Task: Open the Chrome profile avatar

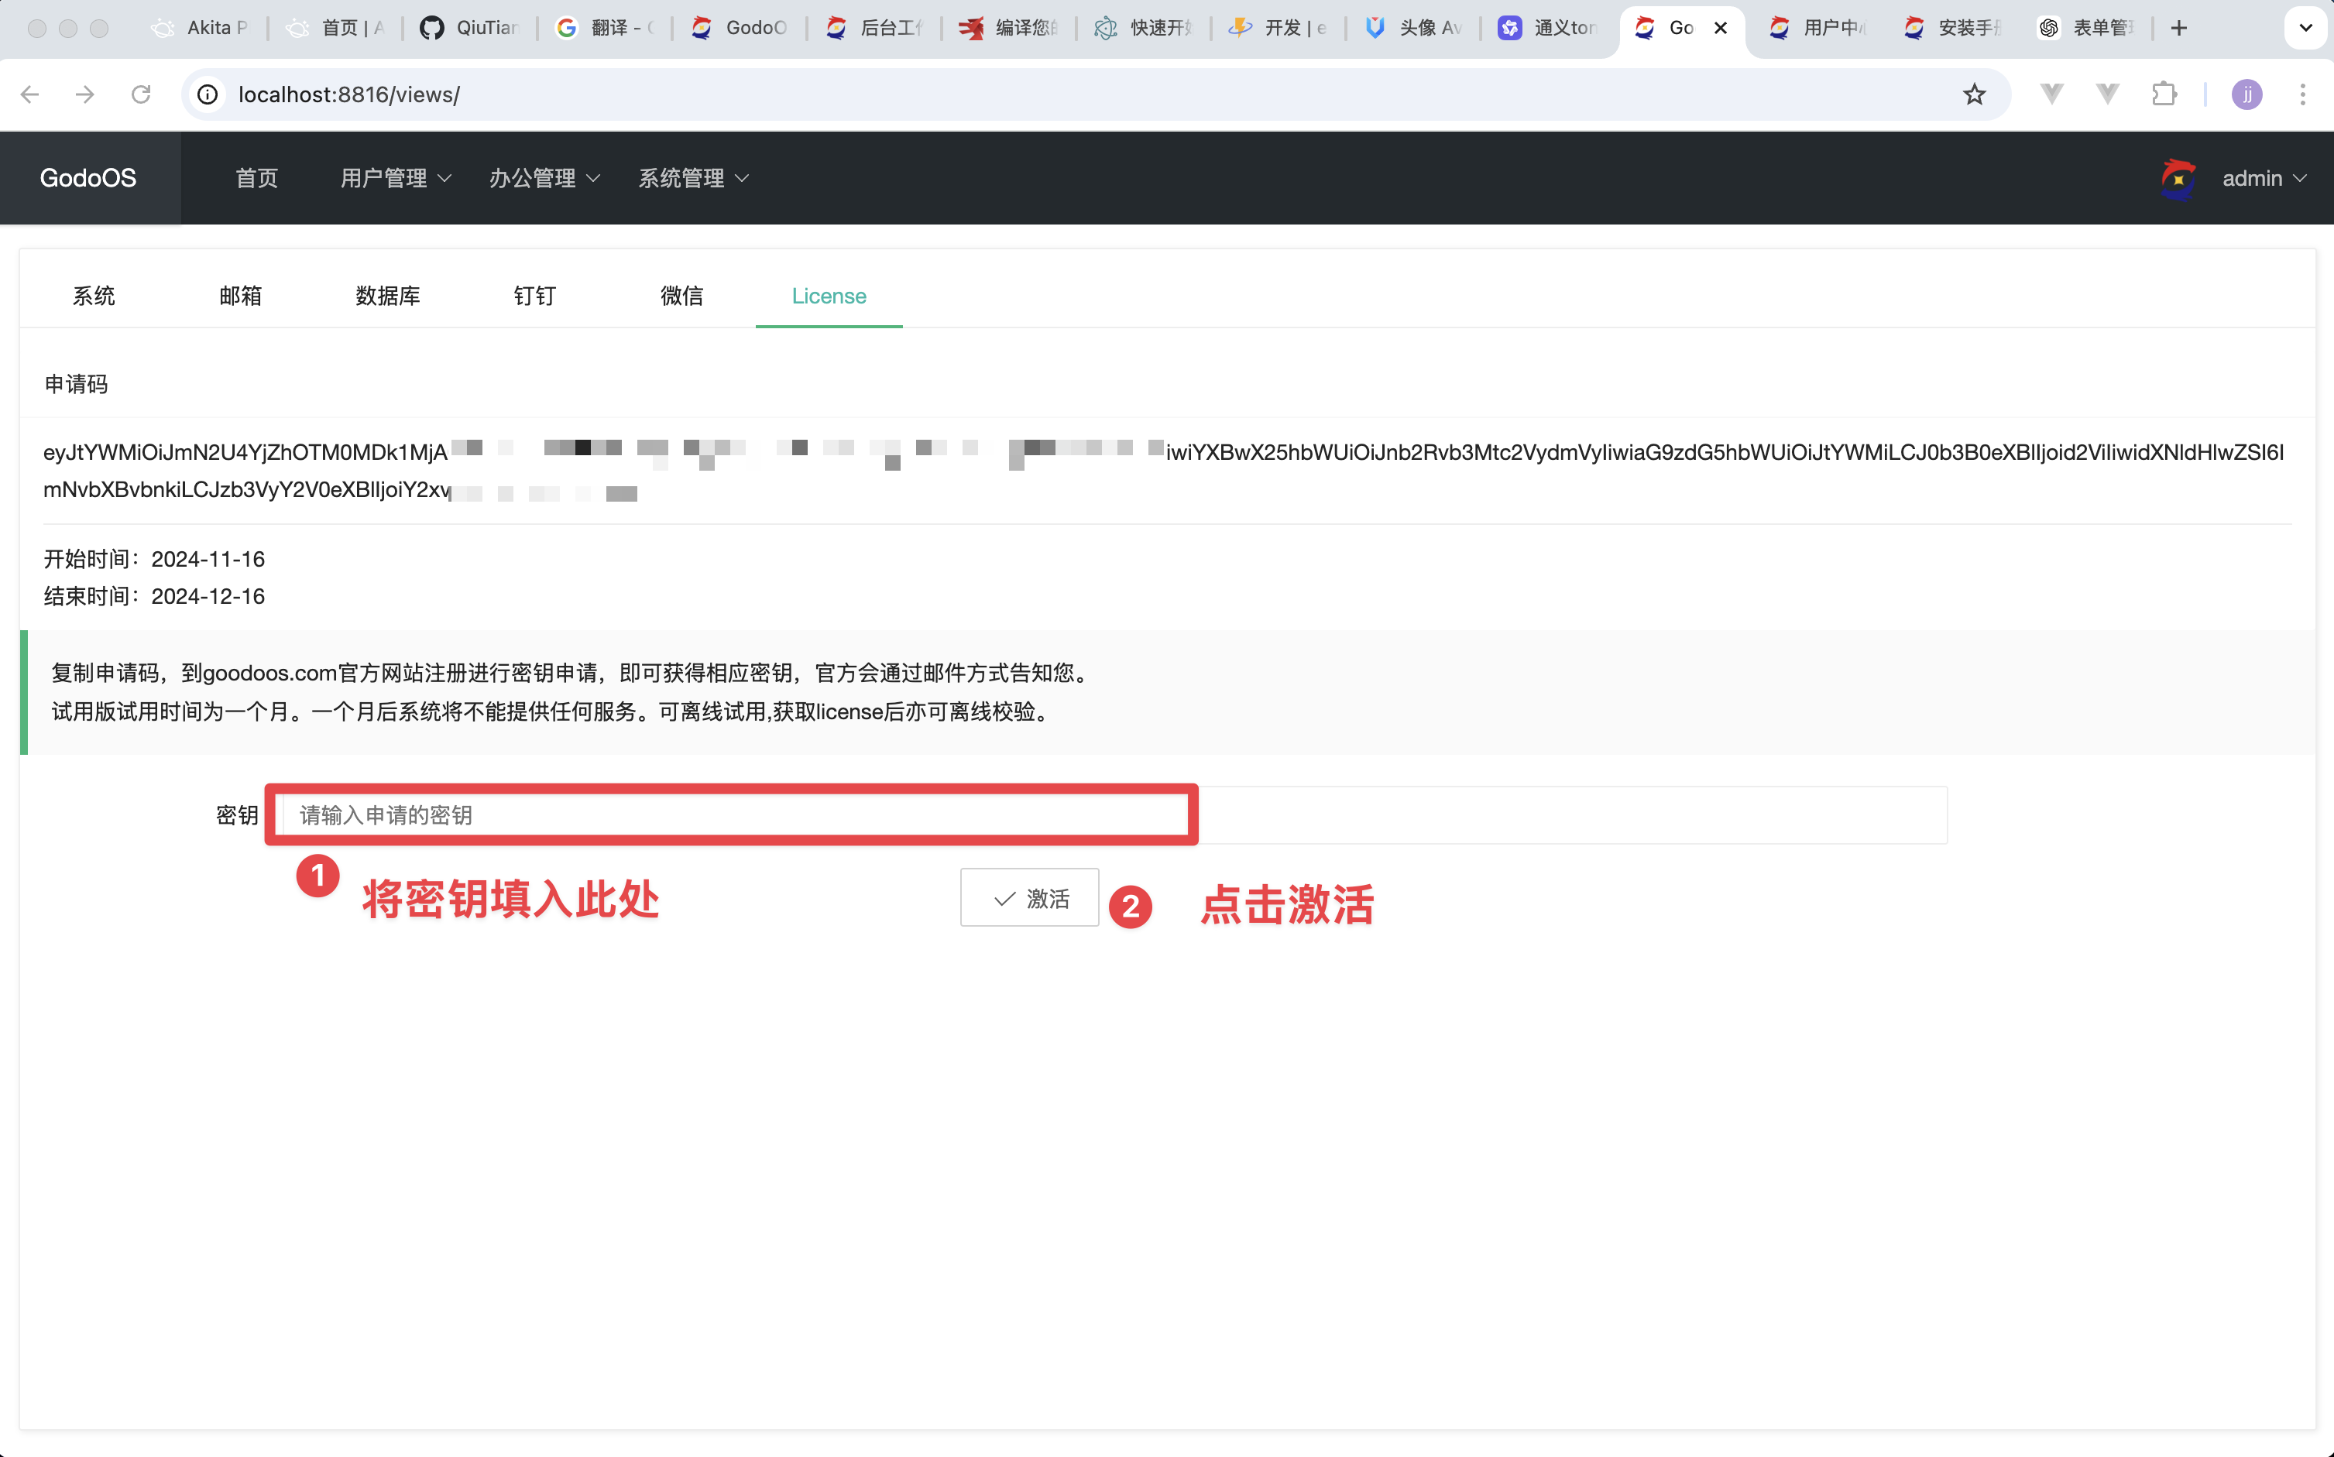Action: click(2247, 94)
